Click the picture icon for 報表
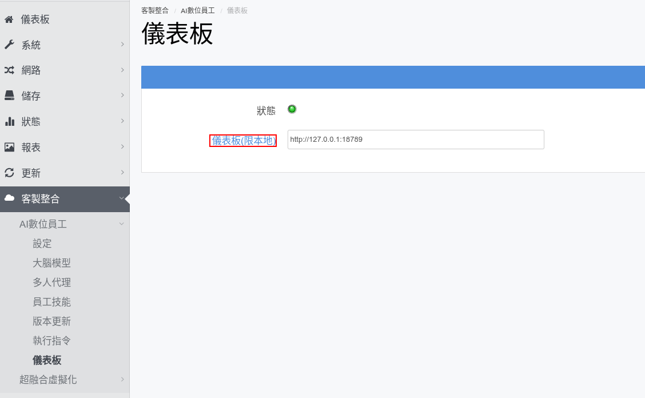 tap(9, 147)
